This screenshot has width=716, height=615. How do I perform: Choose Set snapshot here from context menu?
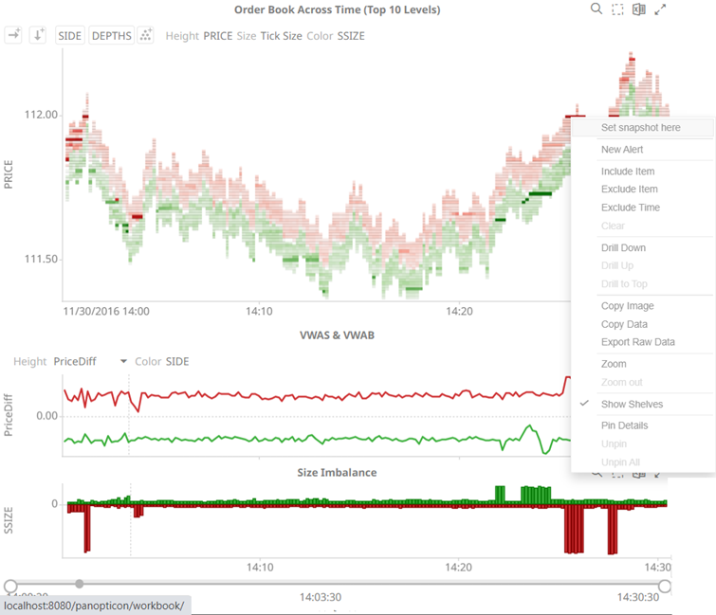click(x=640, y=127)
